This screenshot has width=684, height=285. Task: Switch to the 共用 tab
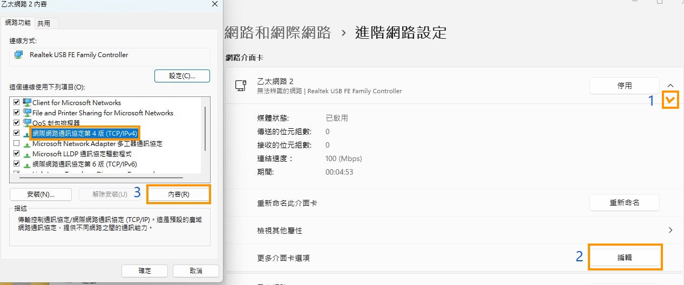44,23
